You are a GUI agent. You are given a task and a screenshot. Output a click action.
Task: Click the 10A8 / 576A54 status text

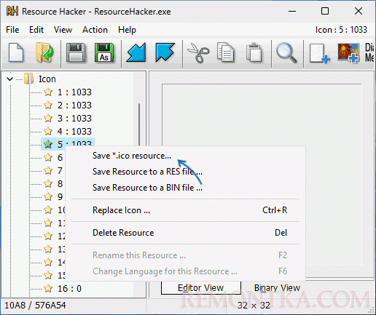(35, 306)
